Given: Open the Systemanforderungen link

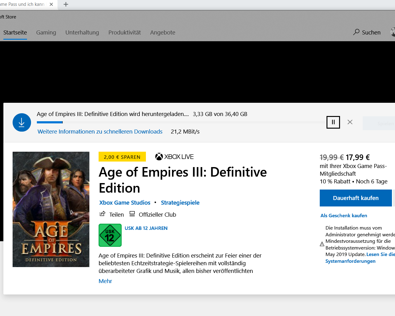Looking at the screenshot, I should point(350,261).
